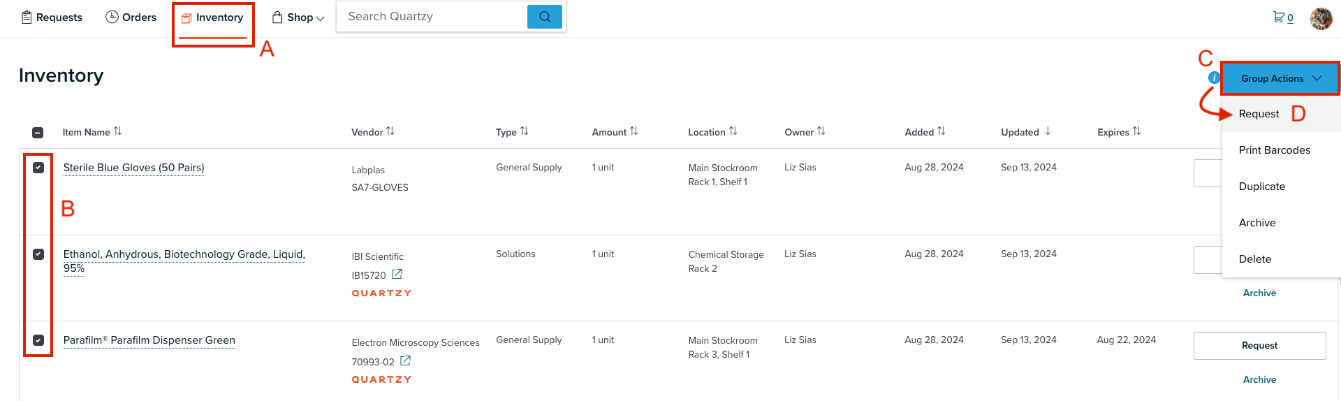Click Chemical Storage Rack 2 location
1341x401 pixels.
726,261
